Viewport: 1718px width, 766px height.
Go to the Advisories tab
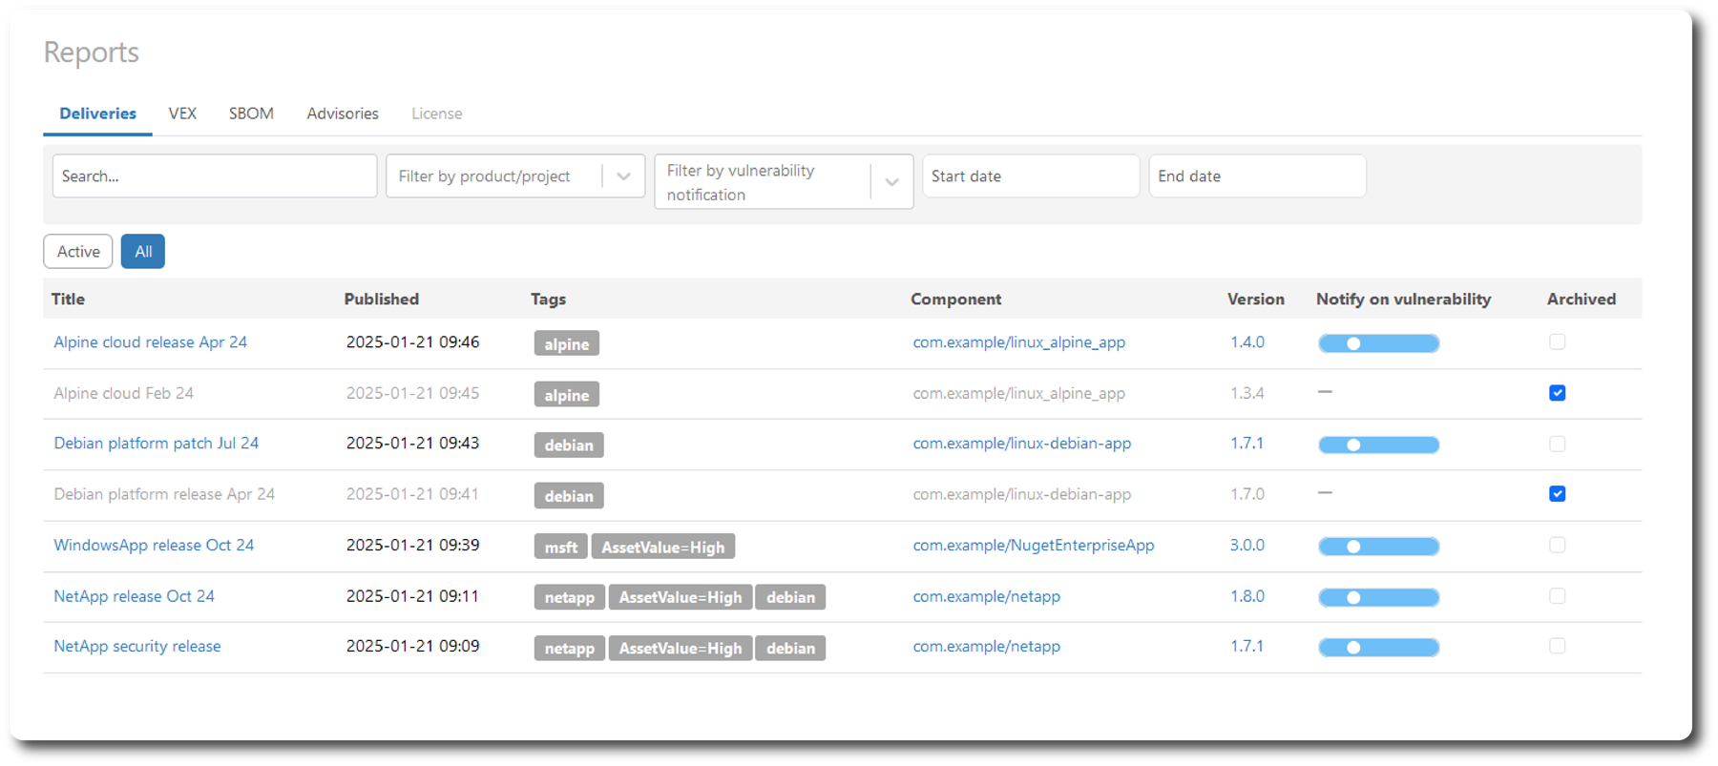click(343, 114)
